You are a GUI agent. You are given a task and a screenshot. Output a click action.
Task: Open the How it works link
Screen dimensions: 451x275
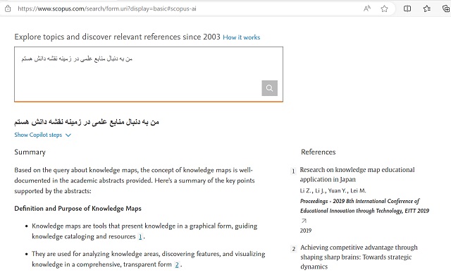pyautogui.click(x=241, y=37)
